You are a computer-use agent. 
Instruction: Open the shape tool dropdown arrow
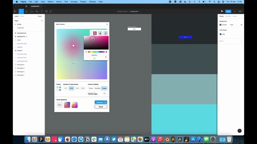coord(33,12)
